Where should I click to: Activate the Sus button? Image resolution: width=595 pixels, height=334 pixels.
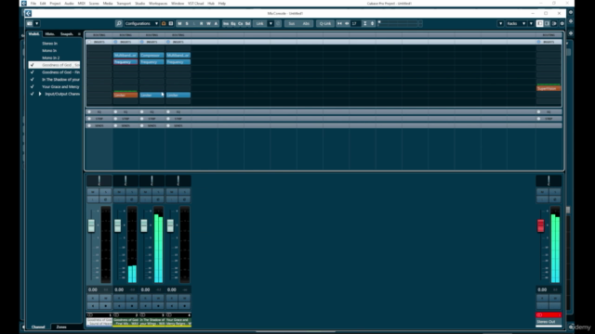coord(291,23)
